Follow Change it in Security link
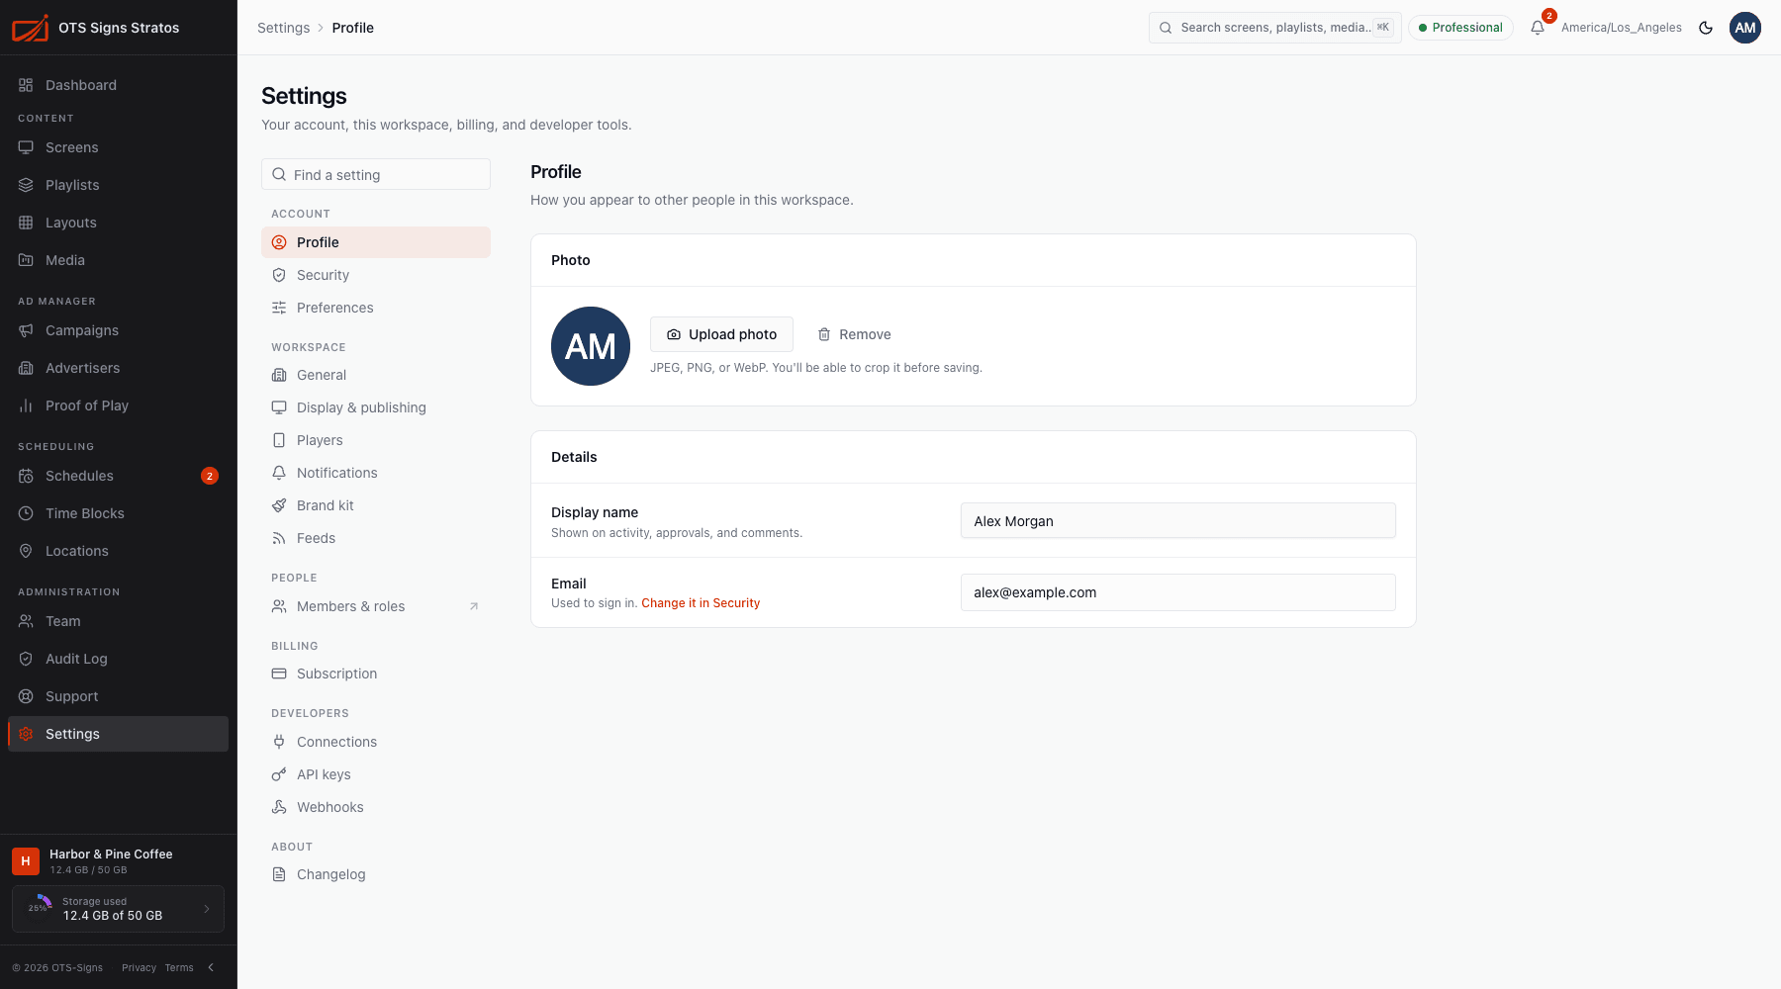 (x=701, y=603)
